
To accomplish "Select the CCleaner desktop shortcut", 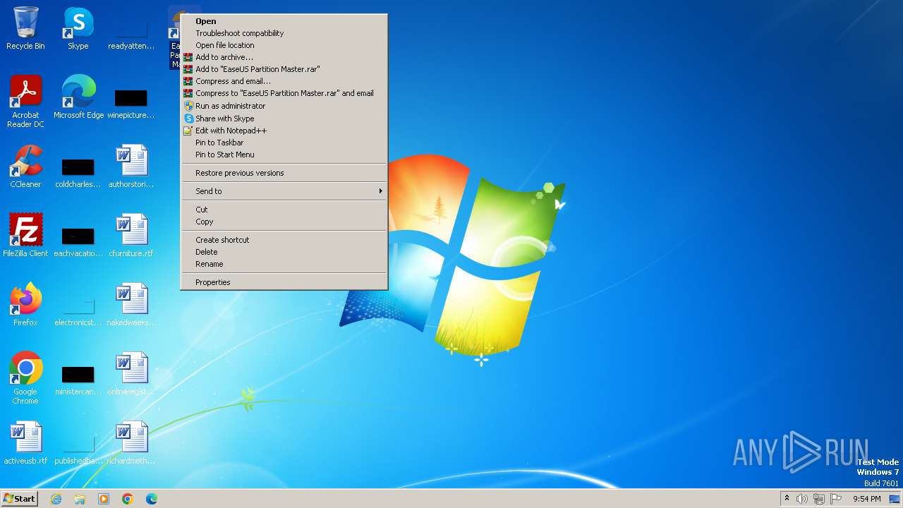I will 25,167.
